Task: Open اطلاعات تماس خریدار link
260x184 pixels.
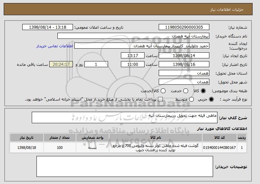Action: coord(55,46)
